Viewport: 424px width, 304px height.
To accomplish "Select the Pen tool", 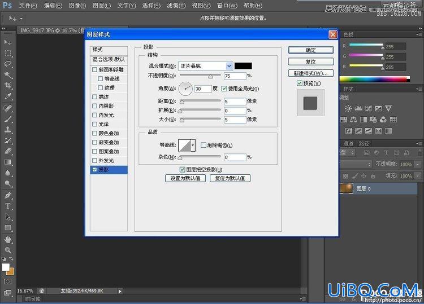I will [8, 195].
